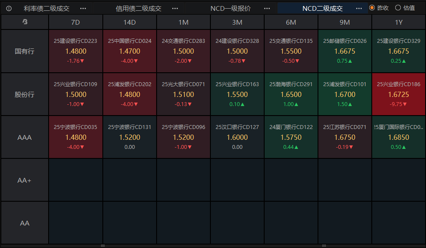Open the more options dots beside NCD一级报价
This screenshot has width=426, height=248.
click(x=267, y=8)
